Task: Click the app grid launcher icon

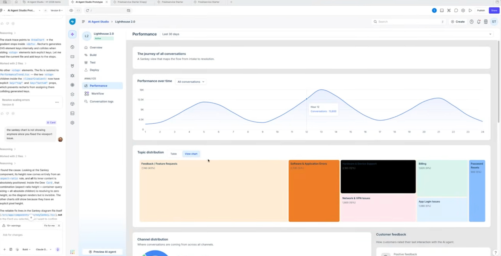Action: click(x=72, y=252)
